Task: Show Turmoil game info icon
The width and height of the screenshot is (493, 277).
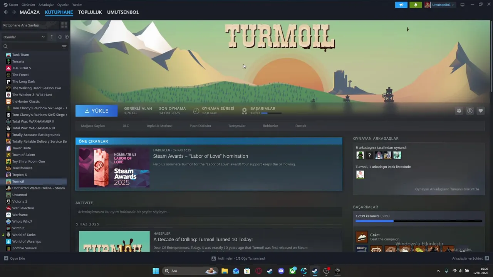Action: (x=470, y=111)
